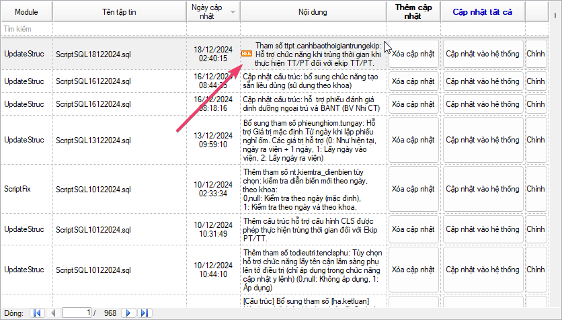562x320 pixels.
Task: Click the Nội dung column header
Action: tap(313, 12)
